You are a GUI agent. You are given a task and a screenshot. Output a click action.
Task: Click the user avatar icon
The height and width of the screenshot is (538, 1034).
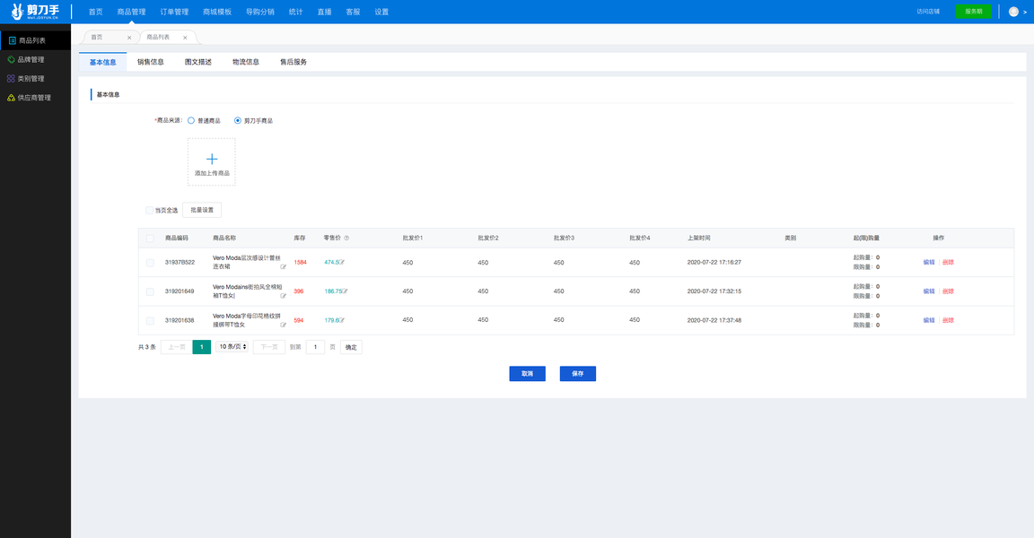click(1013, 11)
